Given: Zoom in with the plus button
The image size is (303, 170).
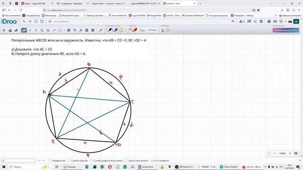Looking at the screenshot, I should point(290,153).
